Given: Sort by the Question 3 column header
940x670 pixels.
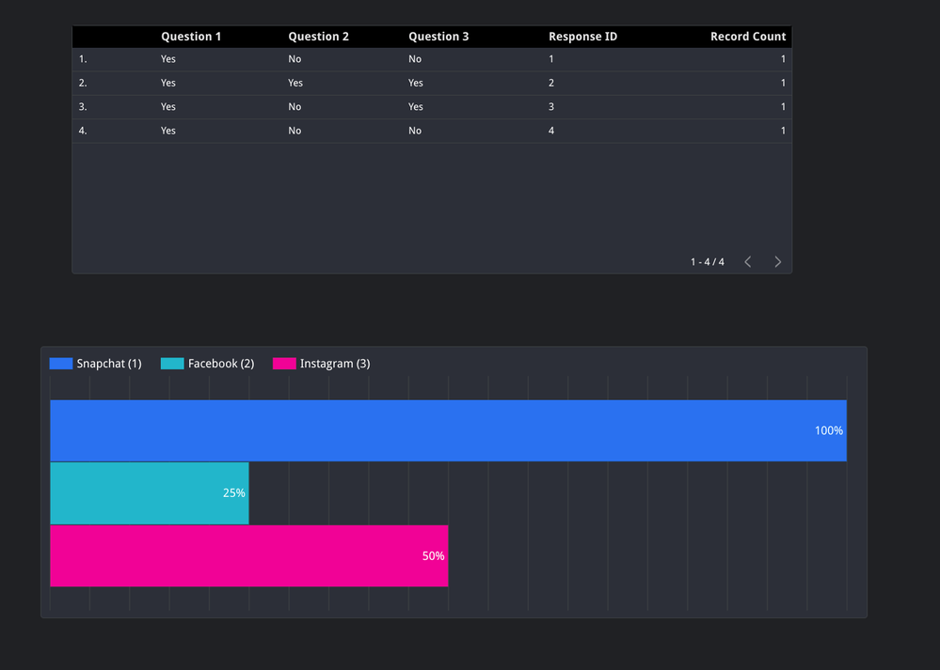Looking at the screenshot, I should click(x=438, y=37).
